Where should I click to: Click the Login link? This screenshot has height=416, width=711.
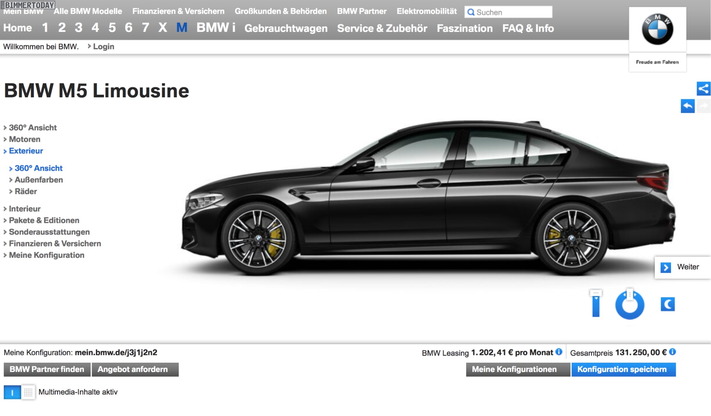tap(103, 47)
